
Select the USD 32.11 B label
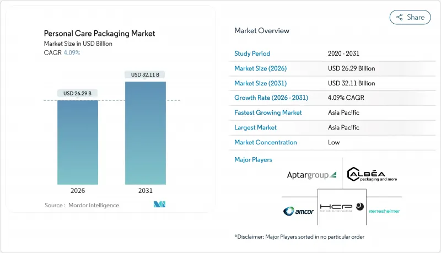coord(145,74)
